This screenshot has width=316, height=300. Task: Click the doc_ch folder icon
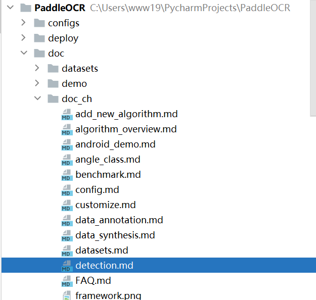[x=53, y=99]
